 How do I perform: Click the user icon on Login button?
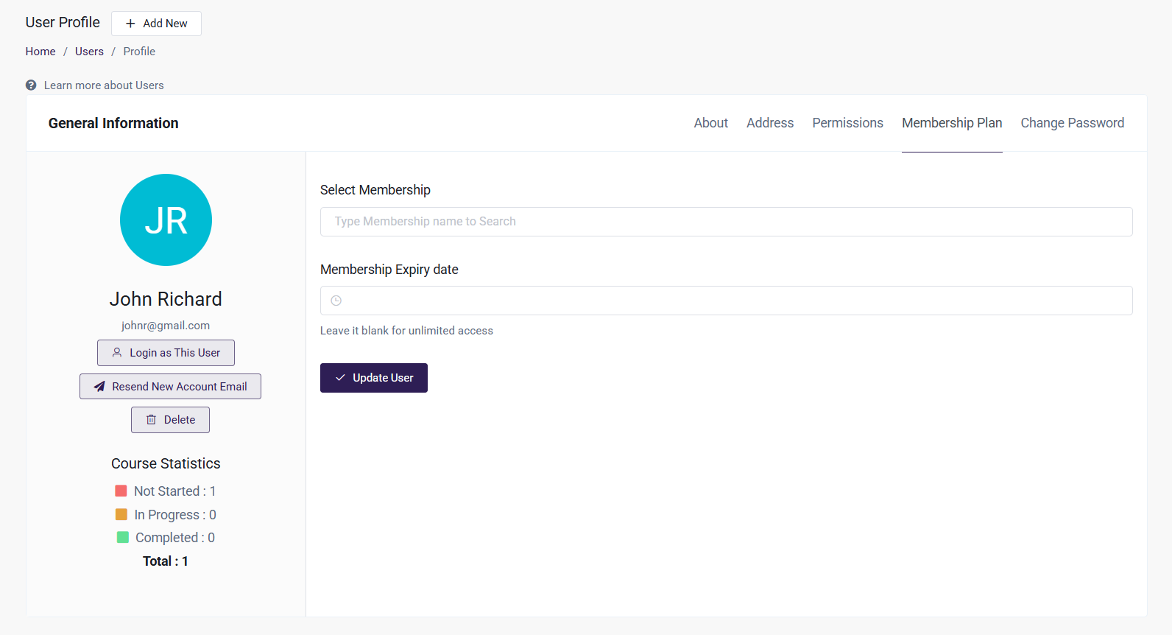(117, 353)
